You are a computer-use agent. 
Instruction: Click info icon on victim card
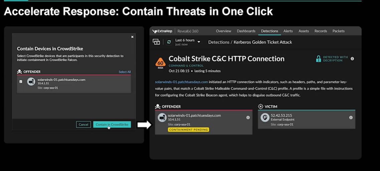coord(351,117)
